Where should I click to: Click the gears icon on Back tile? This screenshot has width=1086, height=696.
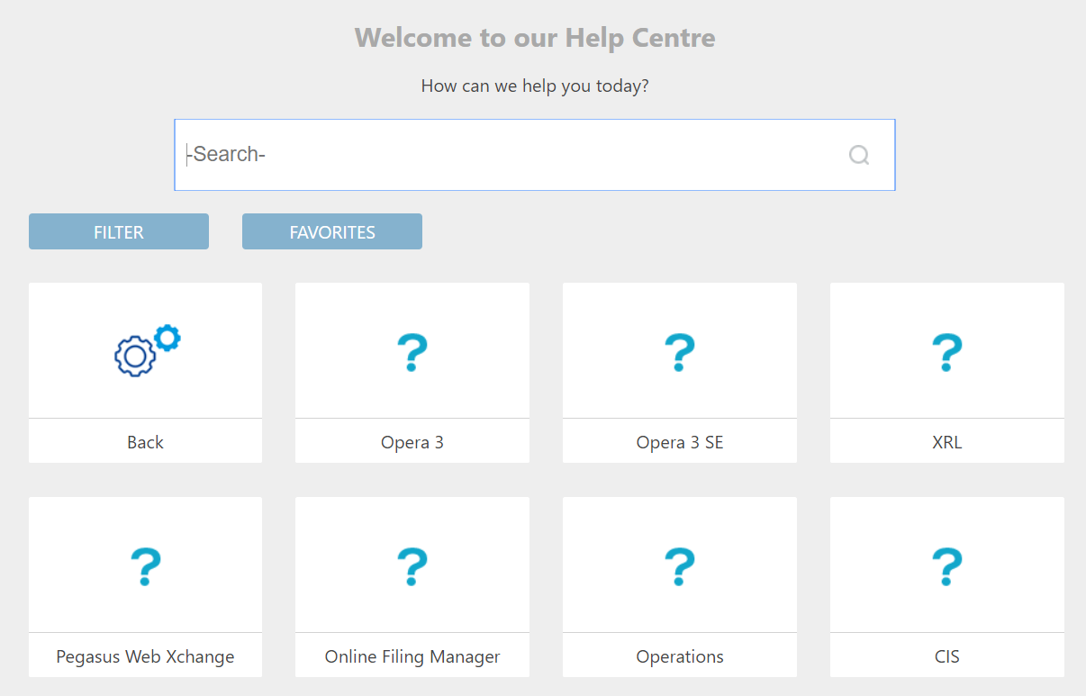pyautogui.click(x=147, y=351)
